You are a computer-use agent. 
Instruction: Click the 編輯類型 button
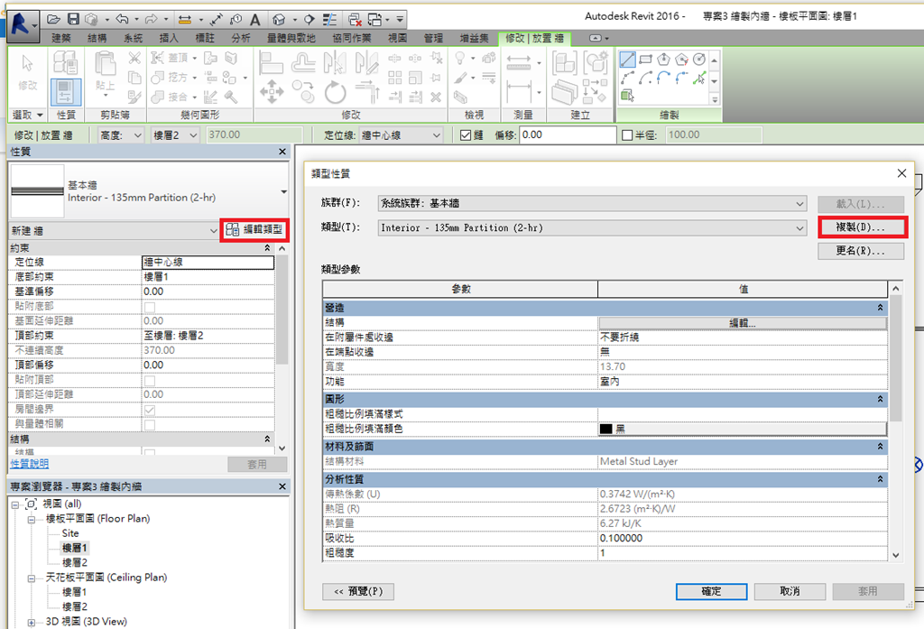254,230
